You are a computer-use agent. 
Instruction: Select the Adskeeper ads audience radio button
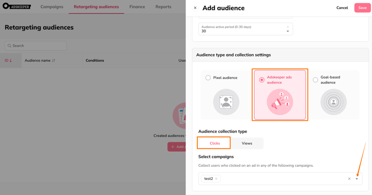(262, 80)
